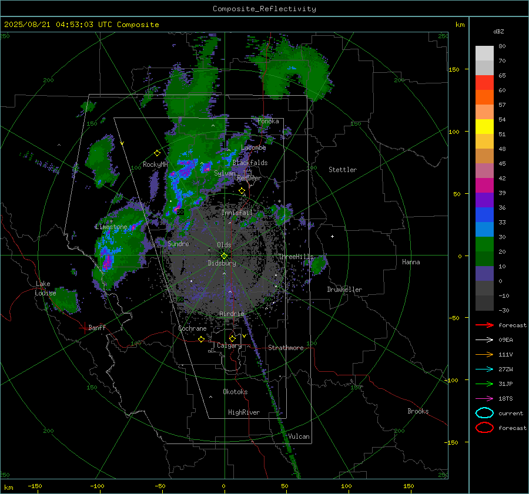Click the Banff label
The image size is (529, 494).
click(97, 327)
